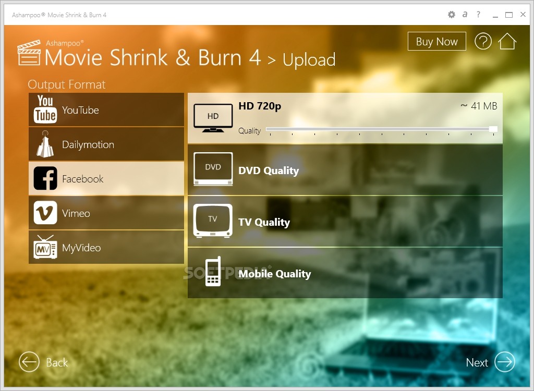The width and height of the screenshot is (534, 391).
Task: Click the YouTube logo icon
Action: click(x=45, y=109)
